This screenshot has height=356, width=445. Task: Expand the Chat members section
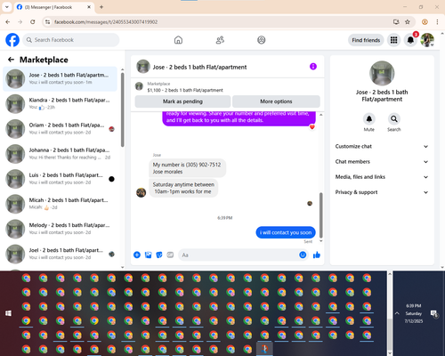[x=382, y=162]
